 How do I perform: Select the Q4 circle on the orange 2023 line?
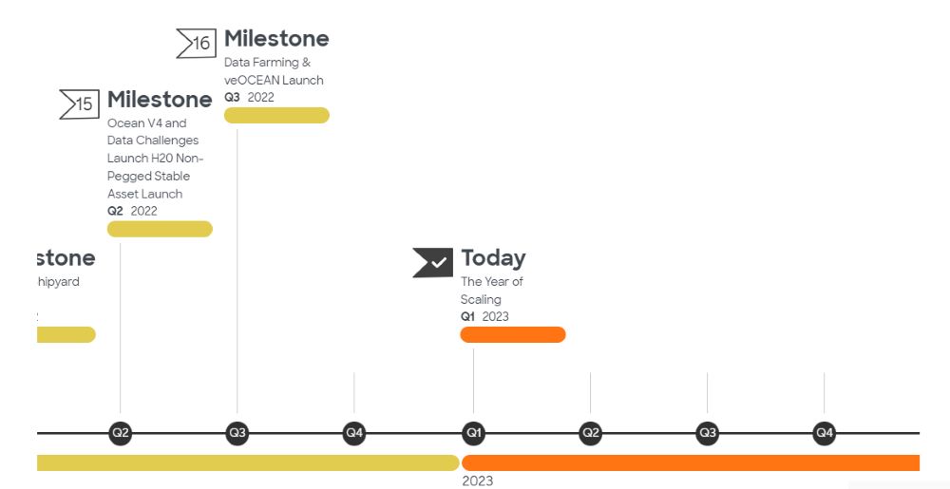pyautogui.click(x=824, y=433)
